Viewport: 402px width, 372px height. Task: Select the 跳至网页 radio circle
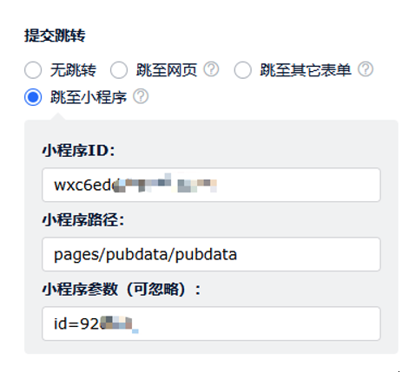[119, 70]
